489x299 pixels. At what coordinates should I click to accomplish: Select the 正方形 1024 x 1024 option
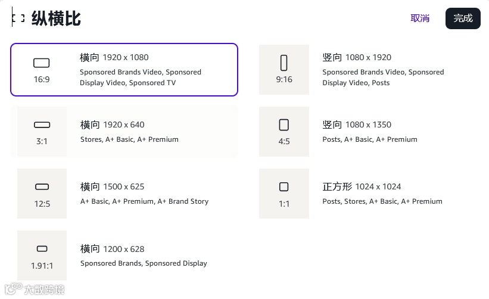(362, 187)
